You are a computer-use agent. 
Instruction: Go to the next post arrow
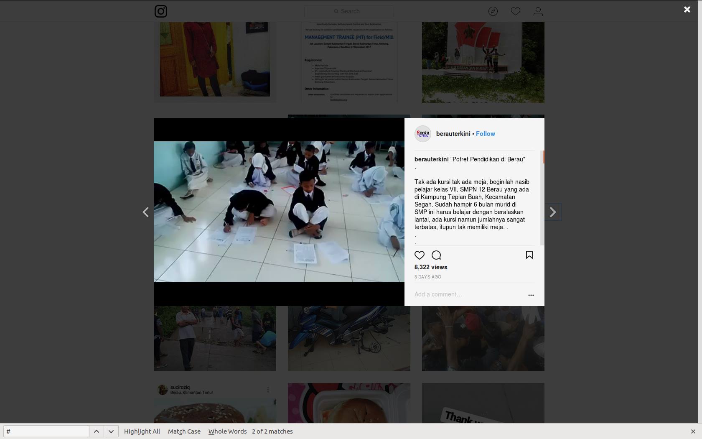[x=553, y=212]
